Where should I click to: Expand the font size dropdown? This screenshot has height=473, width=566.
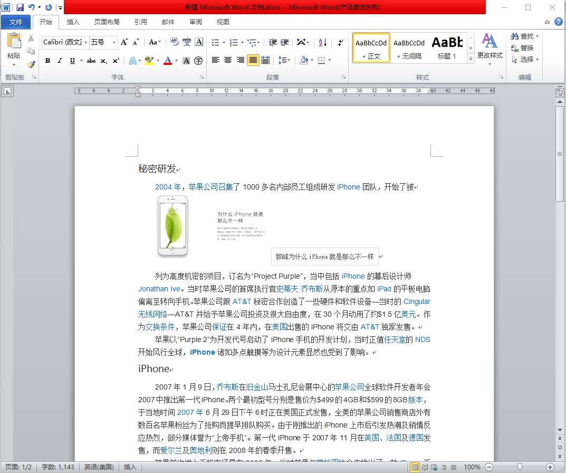[x=114, y=42]
